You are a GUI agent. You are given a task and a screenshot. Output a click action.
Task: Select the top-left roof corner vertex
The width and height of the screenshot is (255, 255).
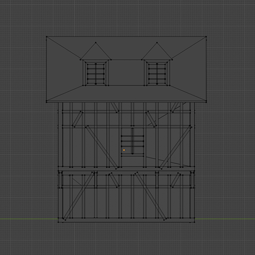pos(47,37)
